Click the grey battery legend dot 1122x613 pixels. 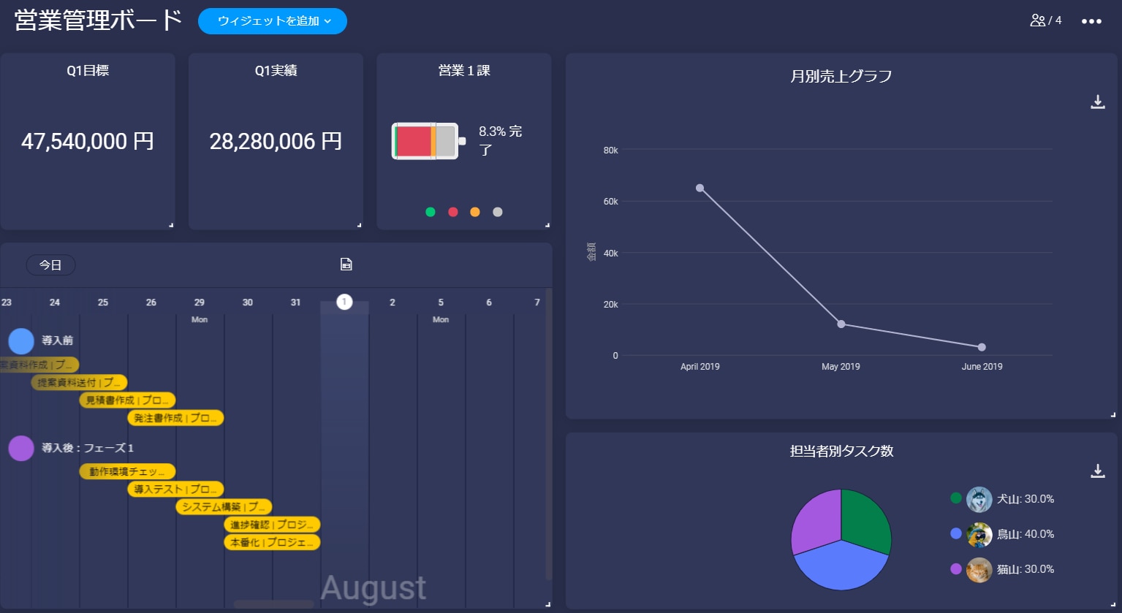[498, 212]
